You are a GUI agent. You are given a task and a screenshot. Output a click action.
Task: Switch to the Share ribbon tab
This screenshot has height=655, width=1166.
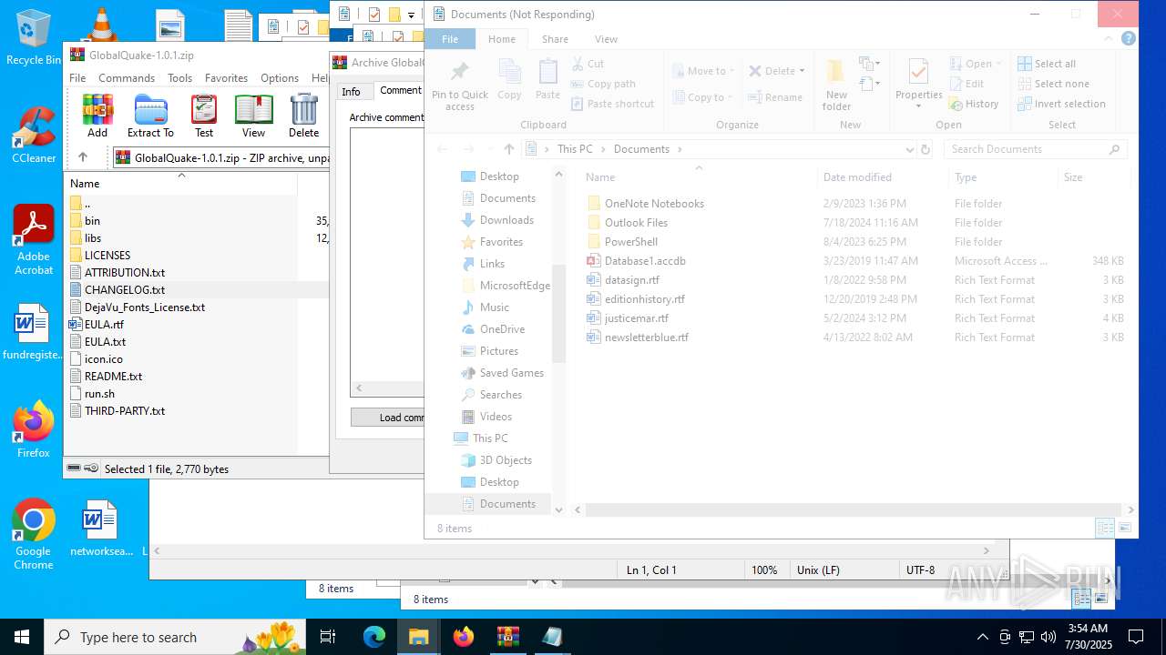point(555,39)
